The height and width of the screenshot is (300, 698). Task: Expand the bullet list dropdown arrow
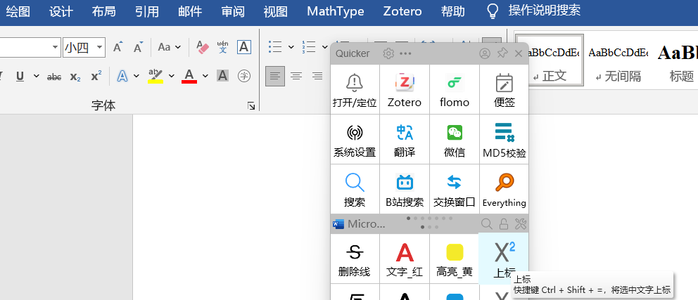pyautogui.click(x=291, y=46)
